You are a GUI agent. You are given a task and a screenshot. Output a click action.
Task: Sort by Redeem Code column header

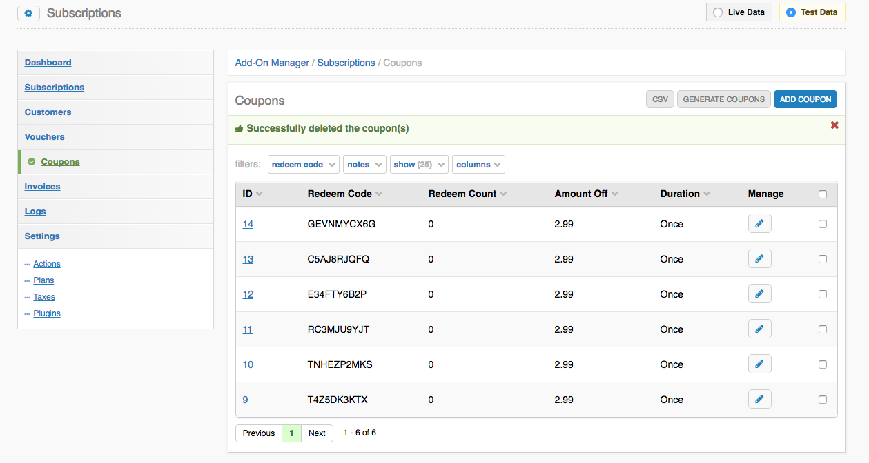(345, 194)
